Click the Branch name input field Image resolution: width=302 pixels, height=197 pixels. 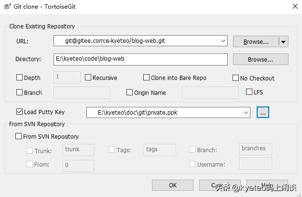(82, 92)
